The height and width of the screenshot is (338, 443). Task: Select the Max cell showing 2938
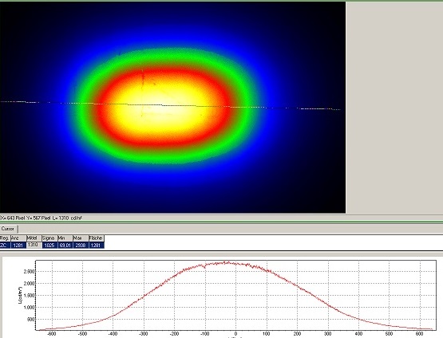81,246
